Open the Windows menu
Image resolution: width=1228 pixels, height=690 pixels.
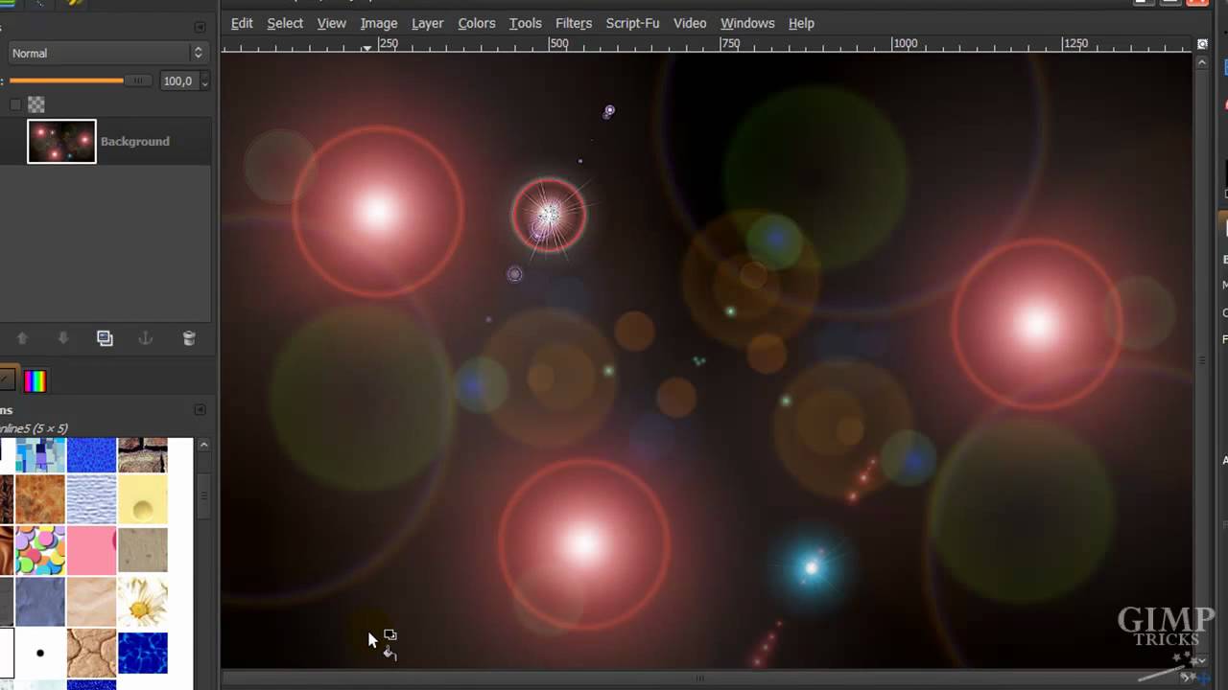pyautogui.click(x=747, y=23)
